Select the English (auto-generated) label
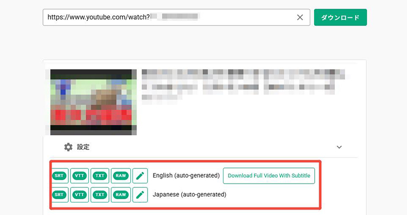 [186, 175]
